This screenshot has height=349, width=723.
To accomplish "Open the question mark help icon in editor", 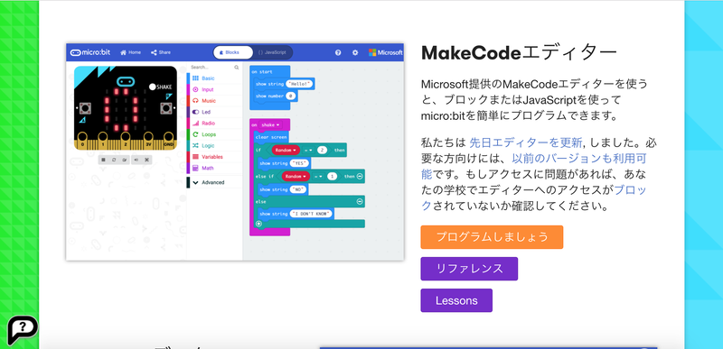I will tap(338, 52).
